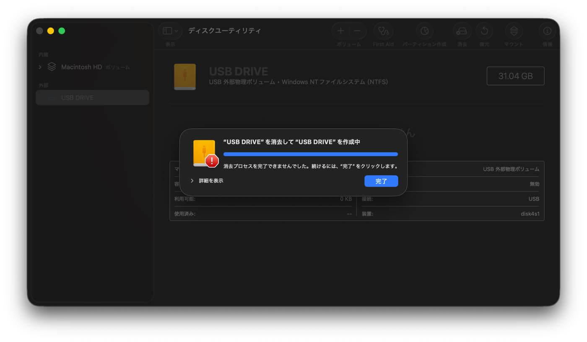Open the 表示 dropdown arrow
This screenshot has height=342, width=587.
coord(176,31)
